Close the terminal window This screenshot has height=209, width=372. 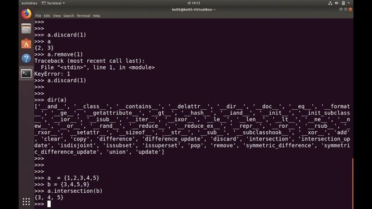coord(350,9)
